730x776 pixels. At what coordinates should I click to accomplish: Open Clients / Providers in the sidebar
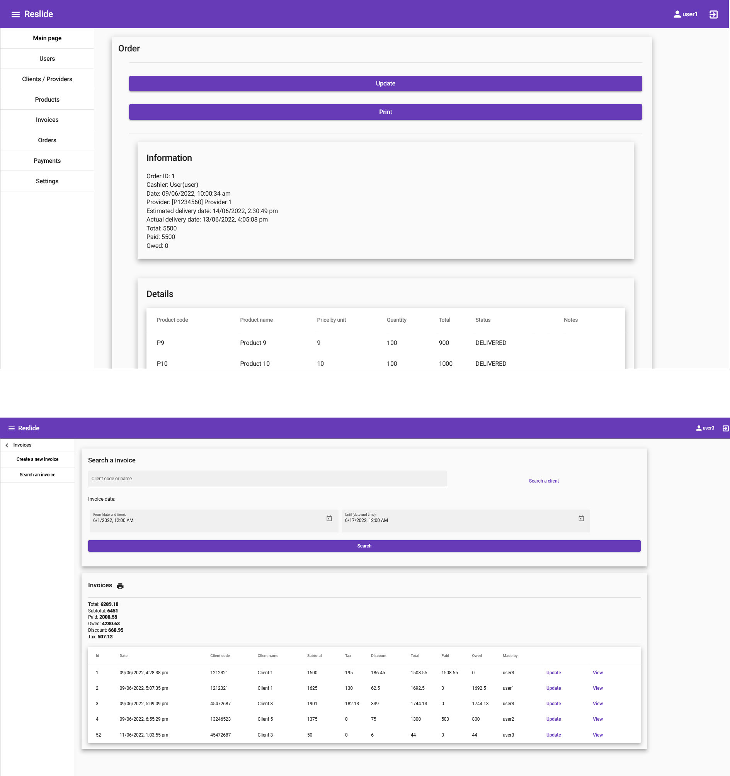47,79
